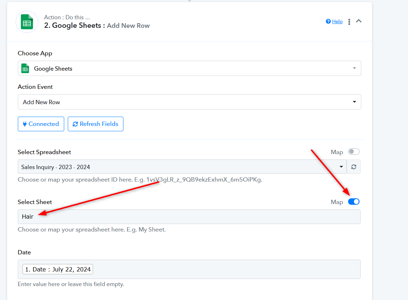
Task: Open the Action Event dropdown
Action: click(189, 102)
